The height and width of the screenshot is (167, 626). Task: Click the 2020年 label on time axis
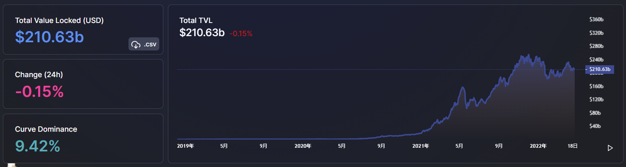[303, 146]
